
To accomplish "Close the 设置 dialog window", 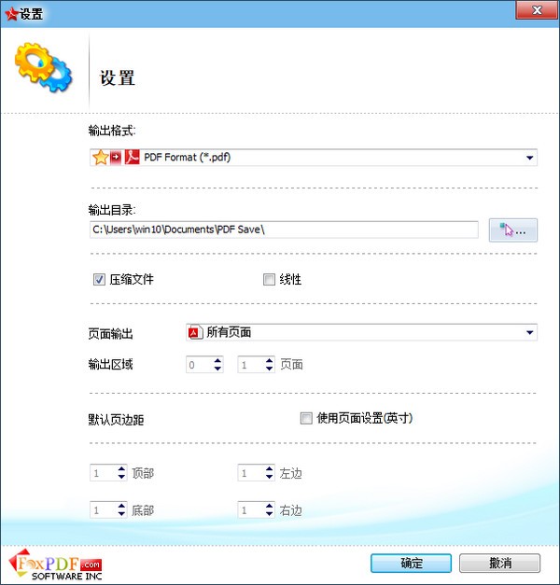I will point(537,10).
